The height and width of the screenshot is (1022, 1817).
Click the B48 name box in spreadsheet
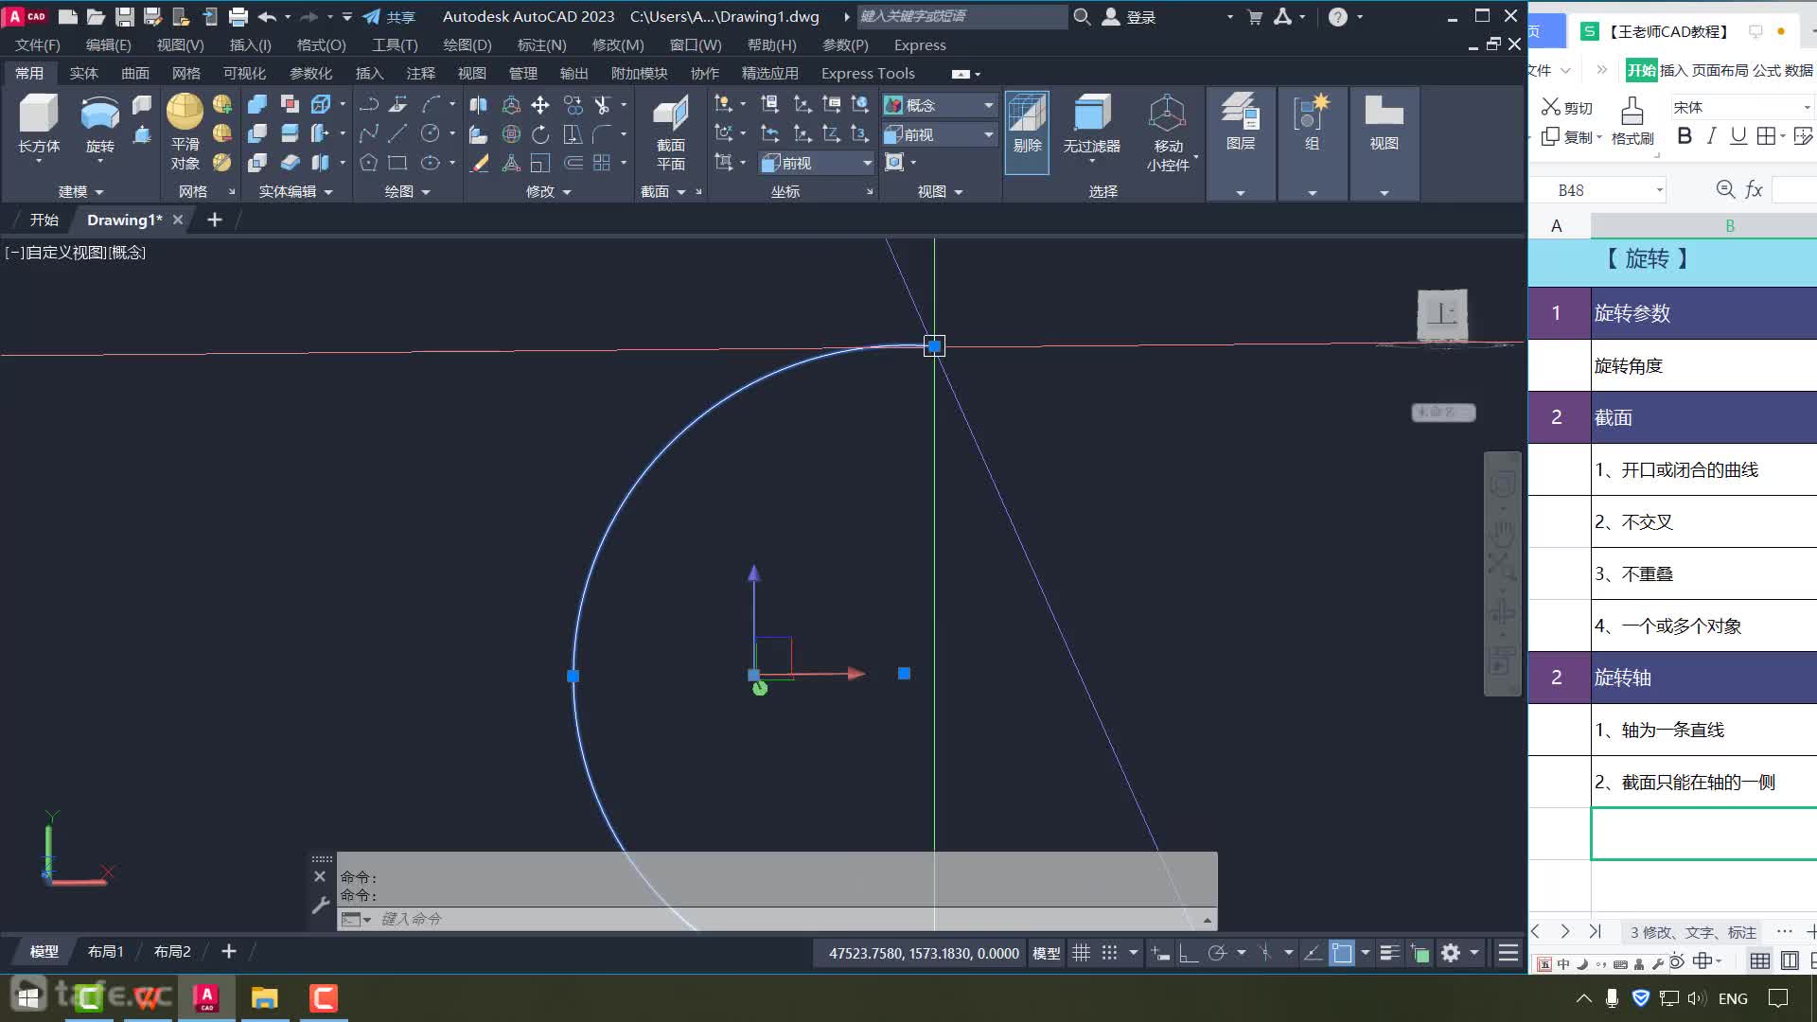(x=1596, y=190)
